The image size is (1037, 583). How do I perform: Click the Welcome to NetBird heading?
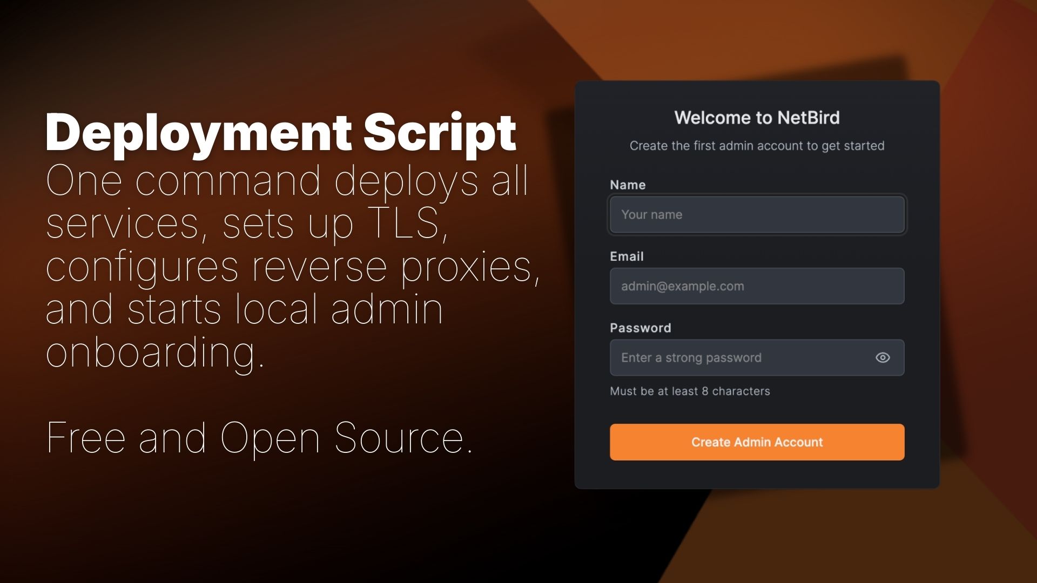(x=757, y=118)
